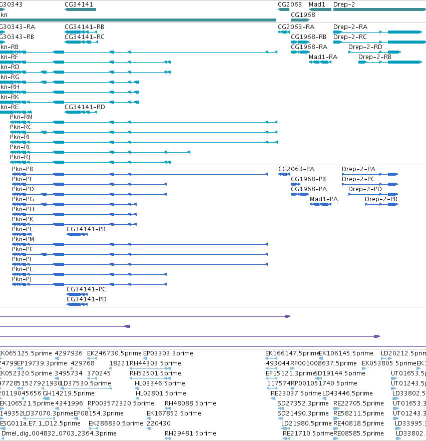This screenshot has width=426, height=441.
Task: Open protein Pkn-PK
Action: point(23,219)
